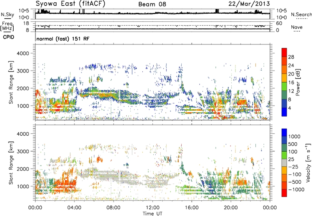
Task: Pick the power color segment between 24 and 28
Action: [x=284, y=61]
